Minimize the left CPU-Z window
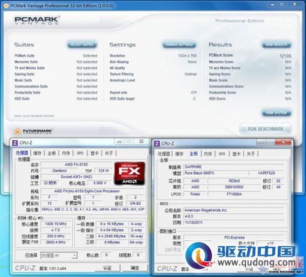This screenshot has height=277, width=306. (119, 142)
